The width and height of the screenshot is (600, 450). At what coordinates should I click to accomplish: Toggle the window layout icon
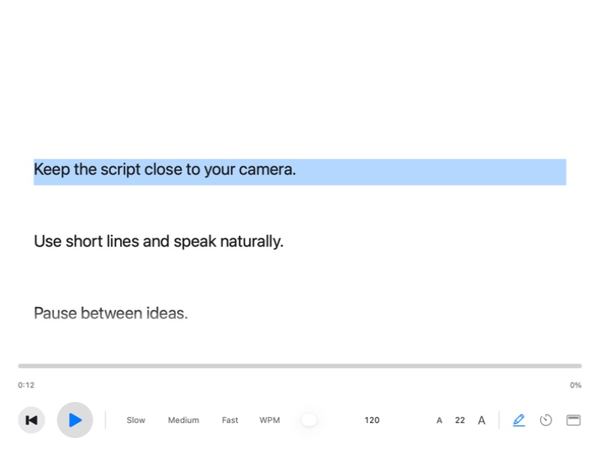(x=573, y=420)
